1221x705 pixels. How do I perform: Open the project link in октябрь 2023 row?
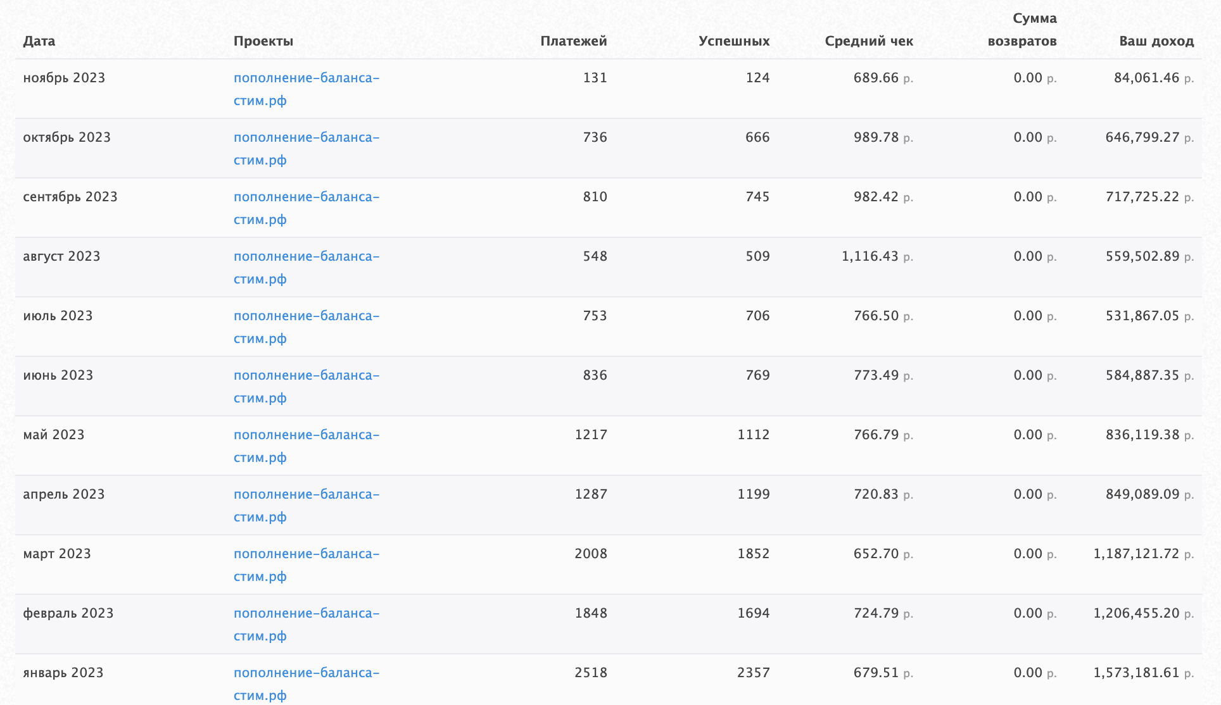click(306, 138)
